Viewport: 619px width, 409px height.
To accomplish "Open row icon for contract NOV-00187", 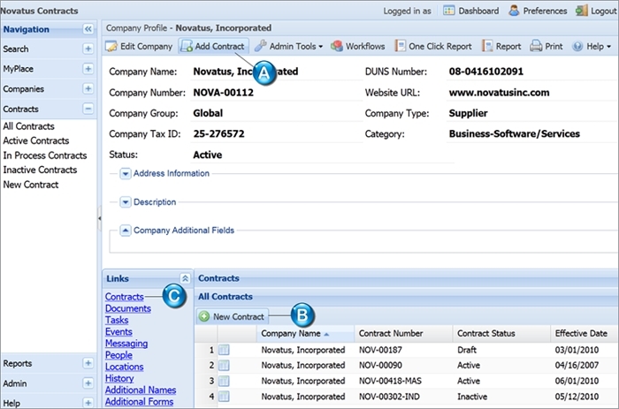I will tap(224, 350).
